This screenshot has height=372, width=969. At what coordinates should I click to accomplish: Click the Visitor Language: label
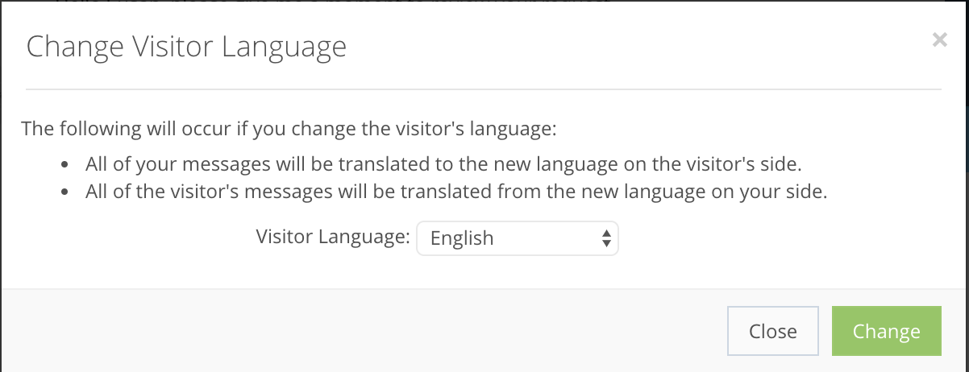333,238
